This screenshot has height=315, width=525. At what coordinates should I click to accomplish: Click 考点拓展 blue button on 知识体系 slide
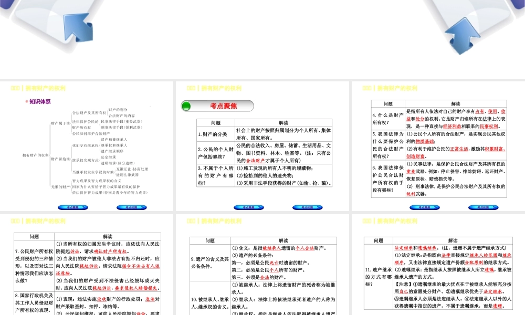tap(132, 207)
